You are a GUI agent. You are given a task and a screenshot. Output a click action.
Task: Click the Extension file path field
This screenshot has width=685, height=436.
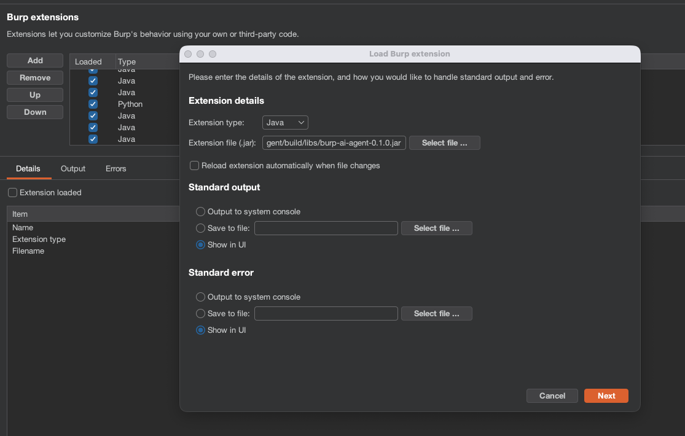click(x=334, y=142)
